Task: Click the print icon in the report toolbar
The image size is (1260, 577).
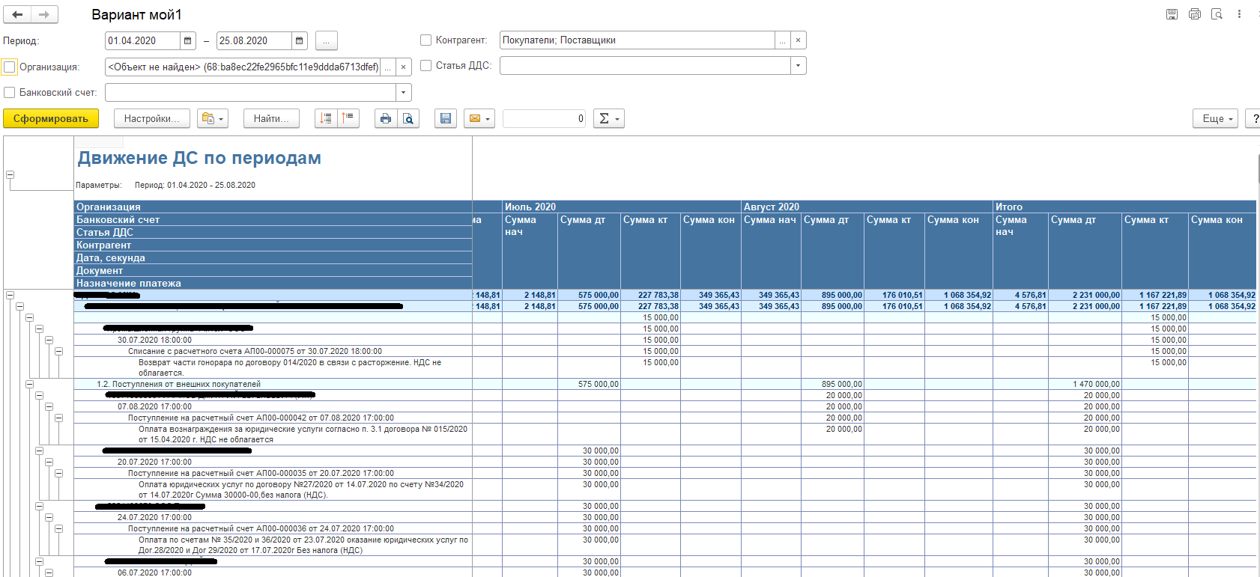Action: (385, 118)
